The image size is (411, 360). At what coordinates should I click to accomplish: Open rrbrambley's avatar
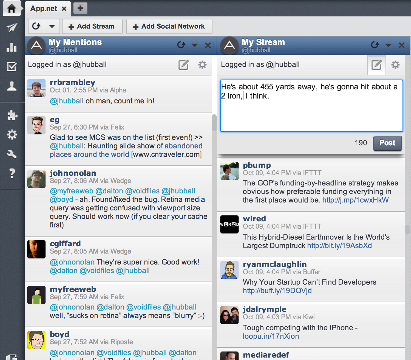click(x=36, y=88)
